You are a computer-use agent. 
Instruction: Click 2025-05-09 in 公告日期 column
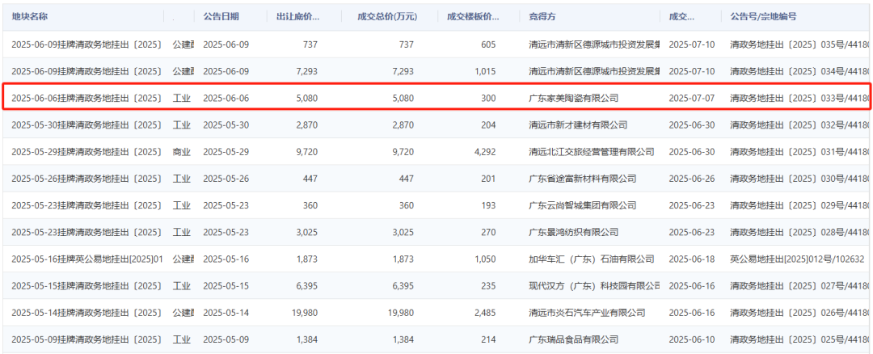point(226,339)
